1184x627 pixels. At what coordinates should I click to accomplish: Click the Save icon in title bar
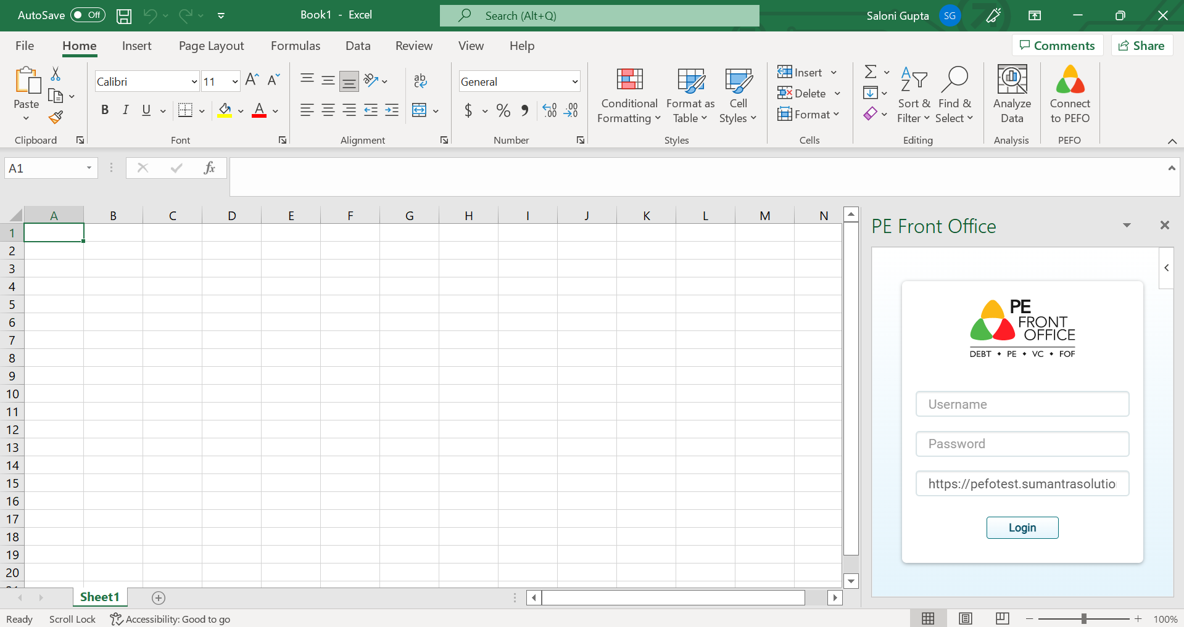124,16
